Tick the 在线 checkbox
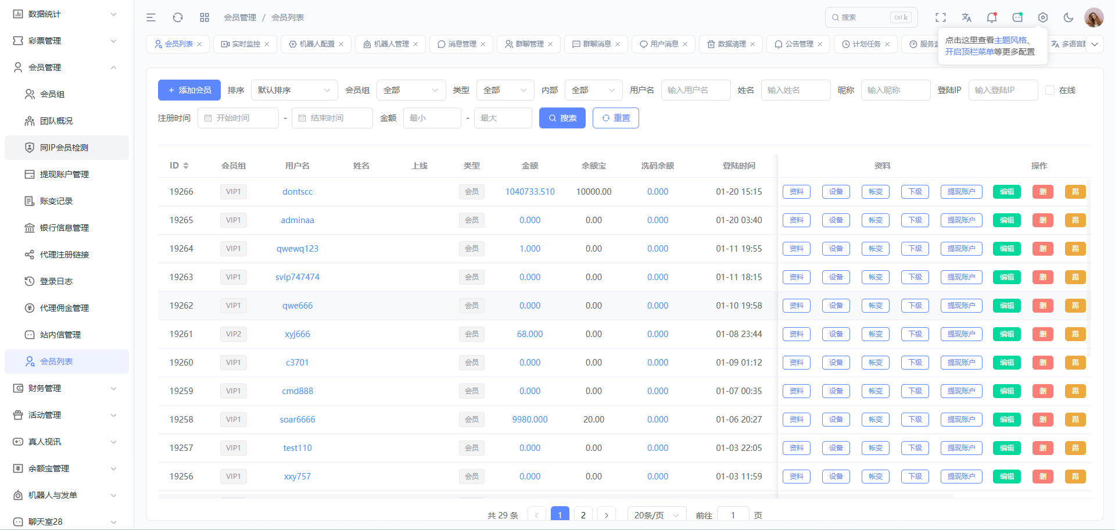The image size is (1115, 530). (1050, 90)
